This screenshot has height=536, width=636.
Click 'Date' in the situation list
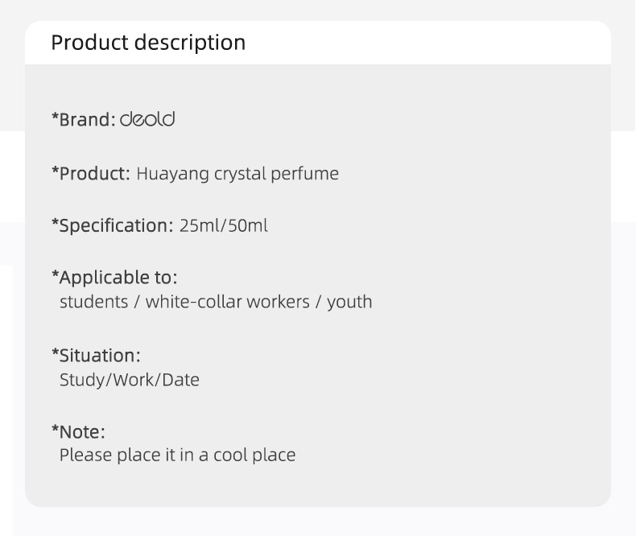[180, 379]
